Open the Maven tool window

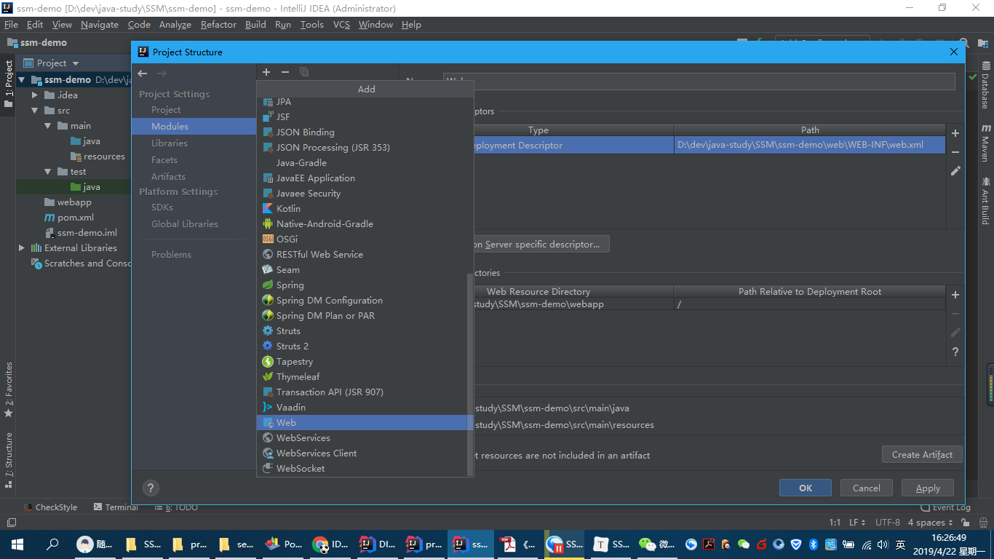click(985, 143)
